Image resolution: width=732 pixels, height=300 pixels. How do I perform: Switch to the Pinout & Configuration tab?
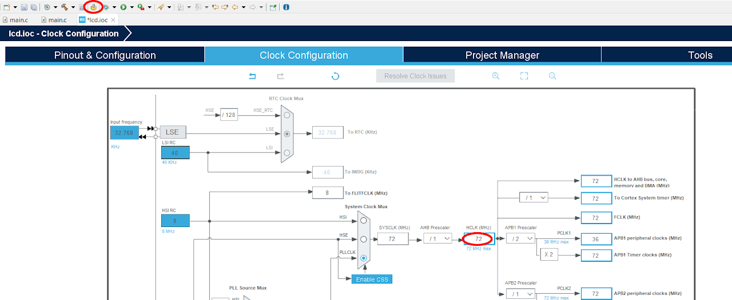pyautogui.click(x=105, y=55)
